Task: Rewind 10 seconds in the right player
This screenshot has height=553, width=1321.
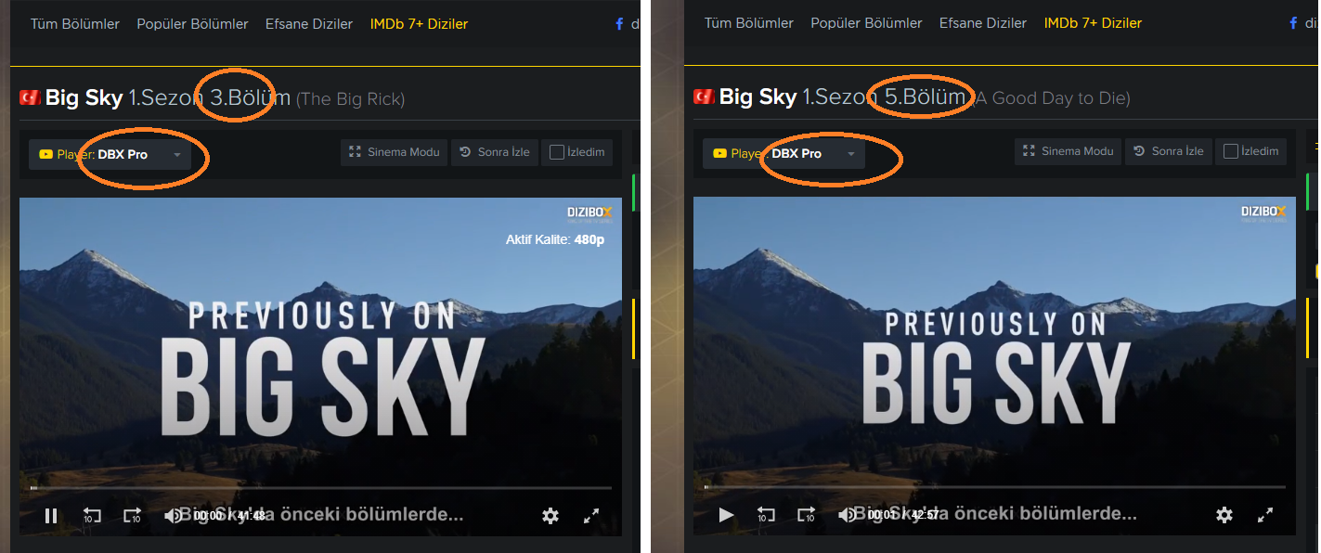Action: point(766,515)
